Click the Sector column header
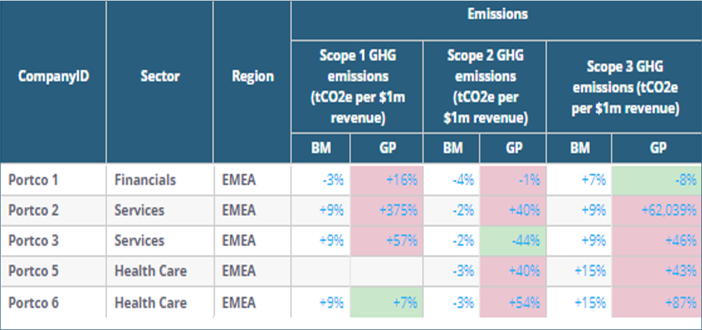 [160, 76]
